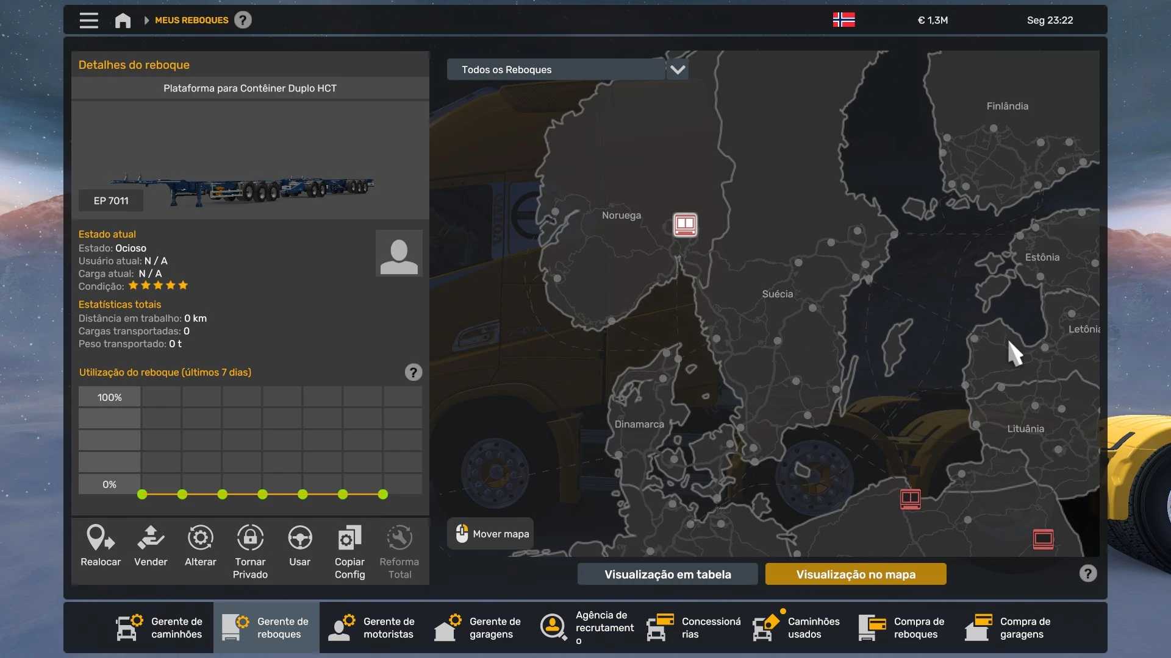Toggle Tornar Privado lock option
The width and height of the screenshot is (1171, 658).
coord(250,539)
